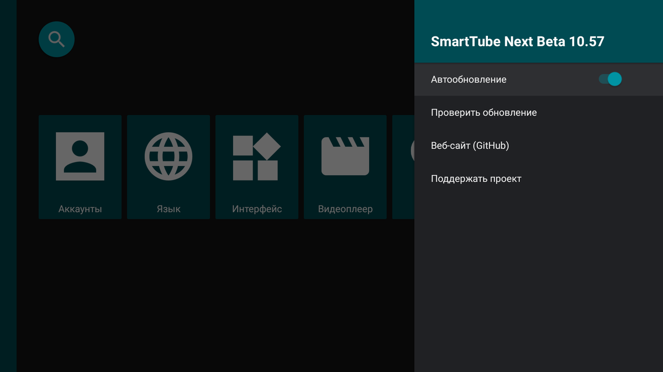
Task: Open search with the magnifier icon
Action: [56, 39]
